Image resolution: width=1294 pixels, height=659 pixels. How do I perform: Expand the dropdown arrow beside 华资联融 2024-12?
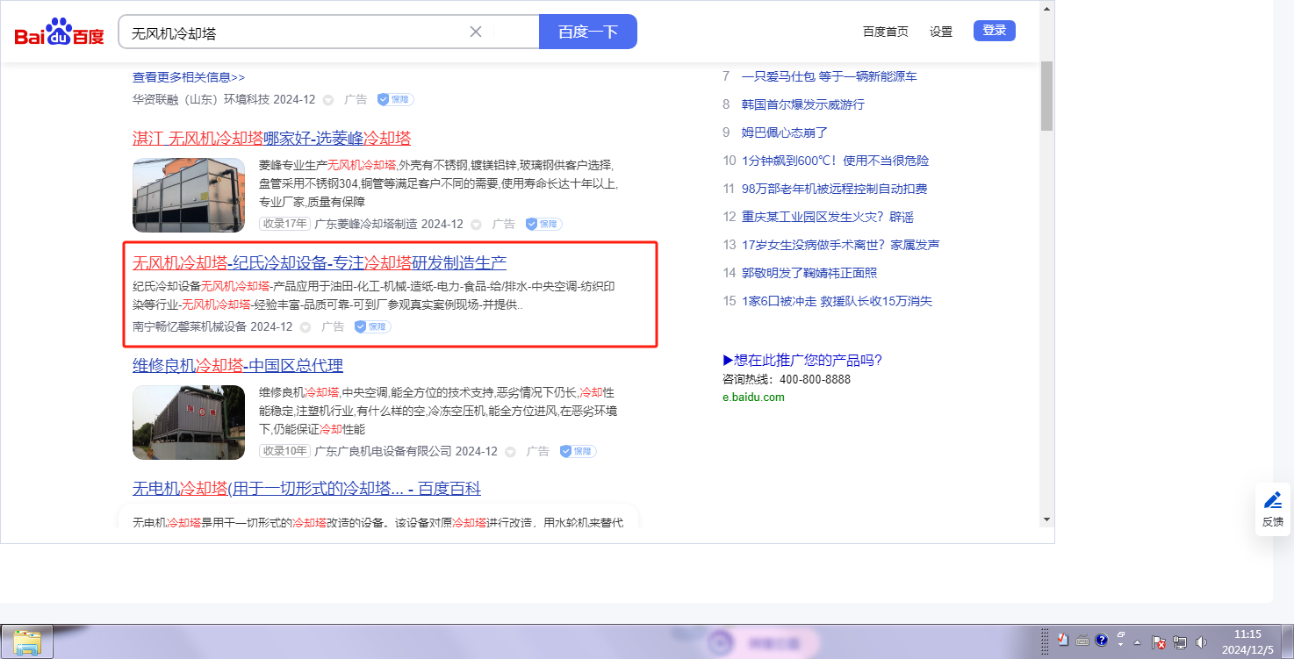pos(328,100)
